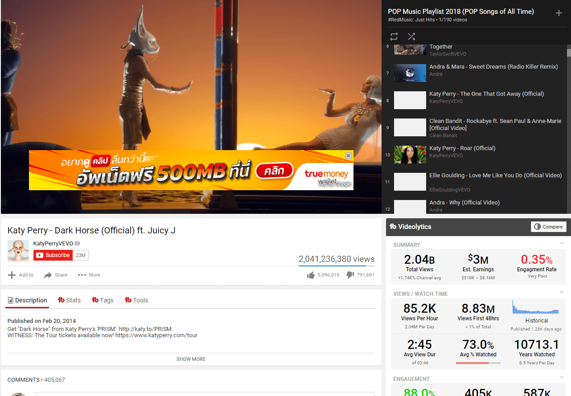This screenshot has height=396, width=571.
Task: Like the video with thumbs up
Action: click(311, 275)
